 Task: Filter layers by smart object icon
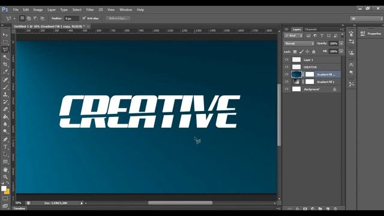335,36
